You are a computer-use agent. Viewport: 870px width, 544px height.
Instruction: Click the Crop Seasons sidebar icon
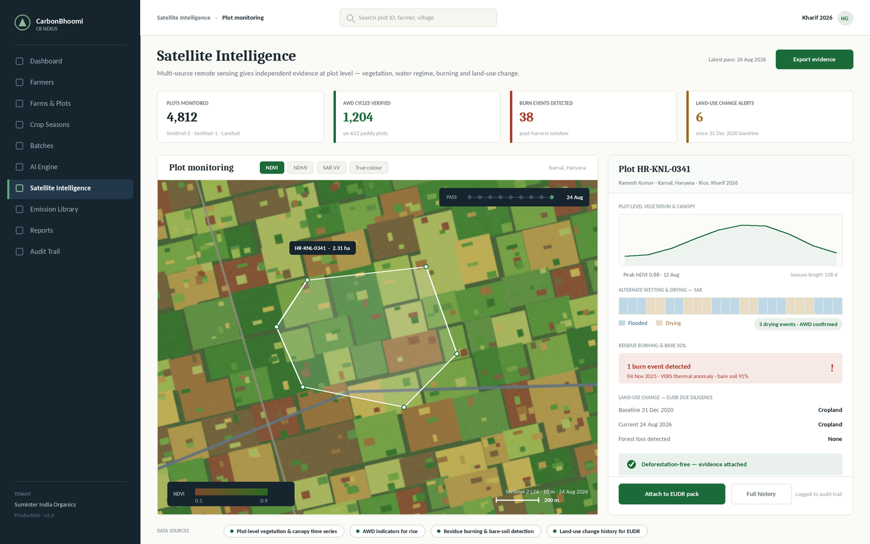[x=19, y=125]
